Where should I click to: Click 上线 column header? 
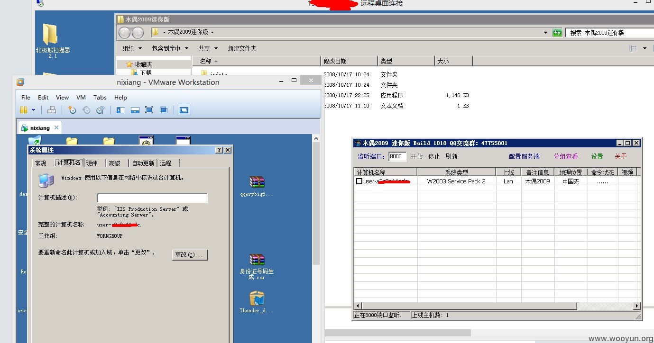tap(508, 172)
